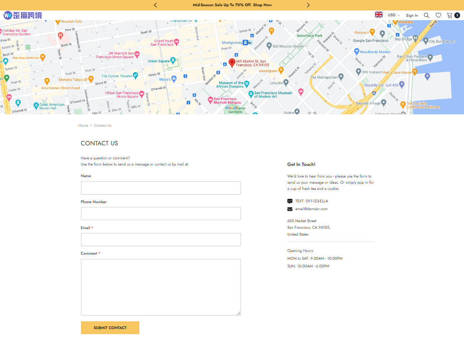Open the wishlist heart icon
Viewport: 464px width, 338px height.
pyautogui.click(x=438, y=16)
